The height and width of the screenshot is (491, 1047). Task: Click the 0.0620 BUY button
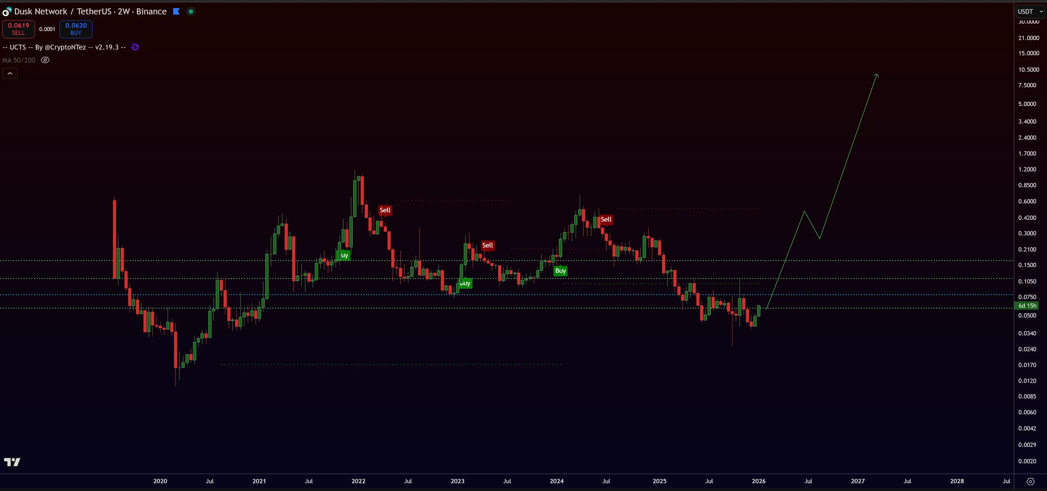tap(76, 29)
